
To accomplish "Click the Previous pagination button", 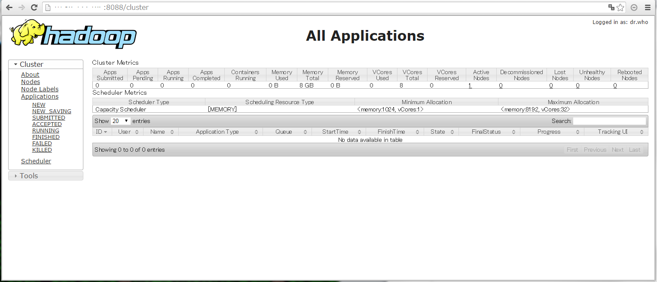I will (x=595, y=150).
